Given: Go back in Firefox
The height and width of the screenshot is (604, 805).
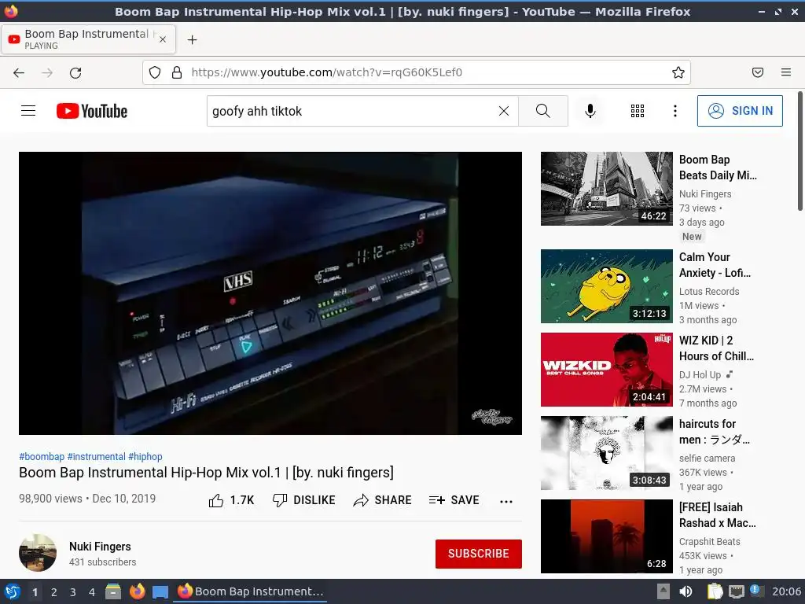Looking at the screenshot, I should coord(19,72).
